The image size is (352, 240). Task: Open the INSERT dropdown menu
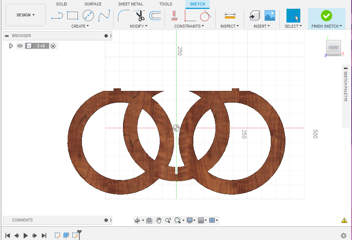click(262, 26)
